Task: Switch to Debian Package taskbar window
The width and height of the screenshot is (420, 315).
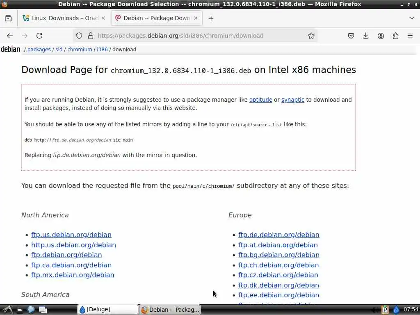Action: pyautogui.click(x=169, y=310)
